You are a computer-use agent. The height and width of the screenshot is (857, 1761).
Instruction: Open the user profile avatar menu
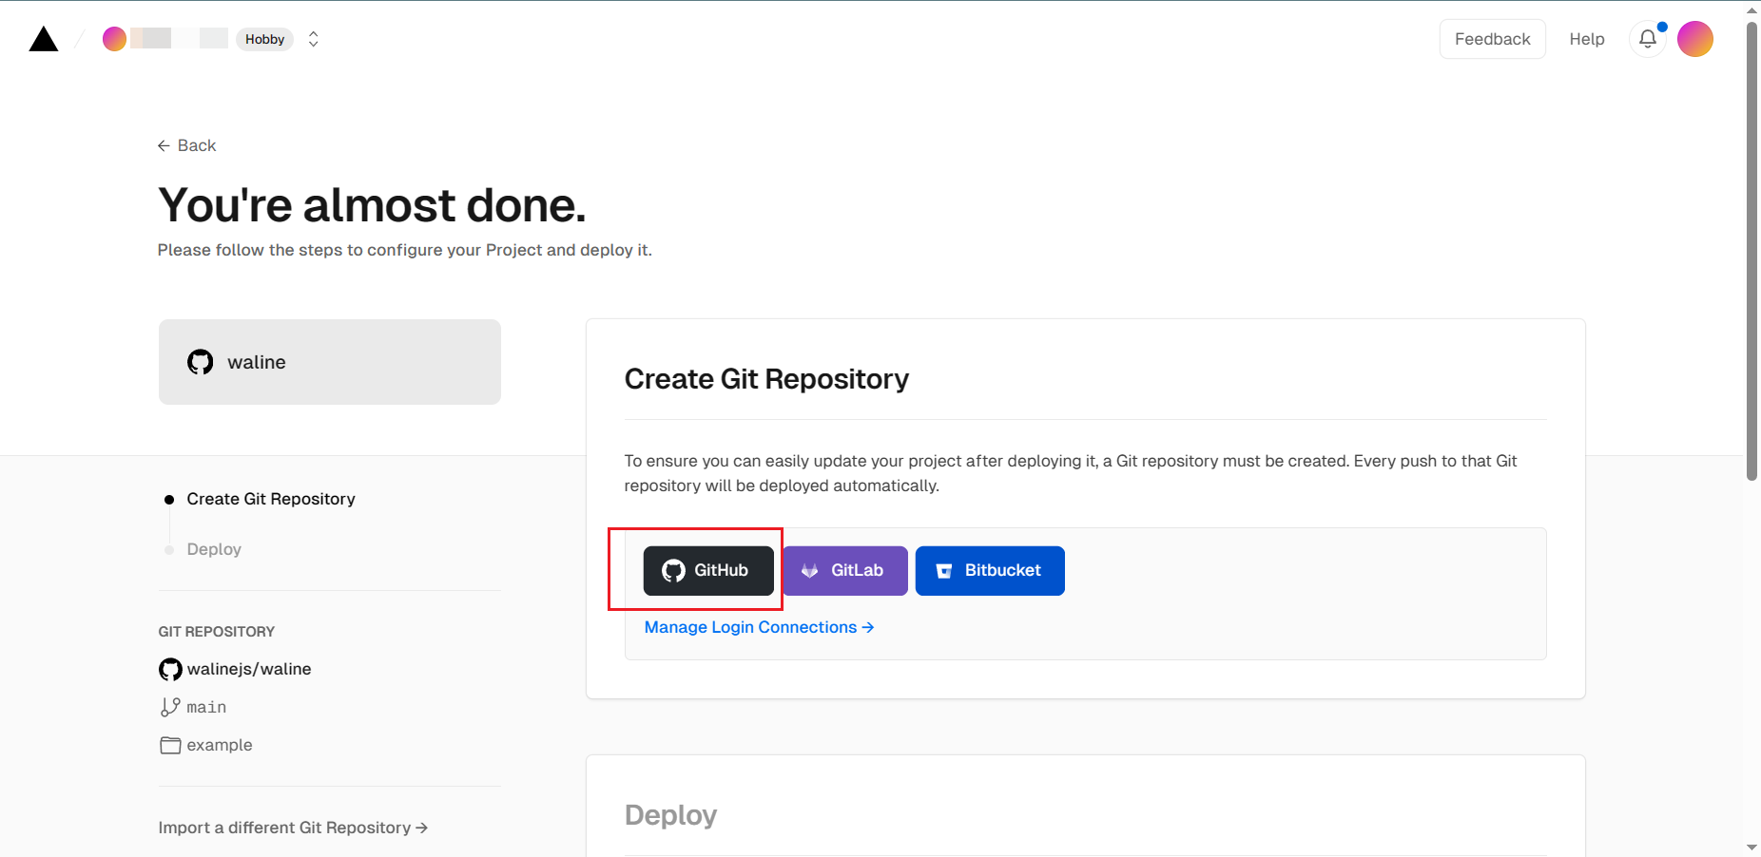point(1694,39)
